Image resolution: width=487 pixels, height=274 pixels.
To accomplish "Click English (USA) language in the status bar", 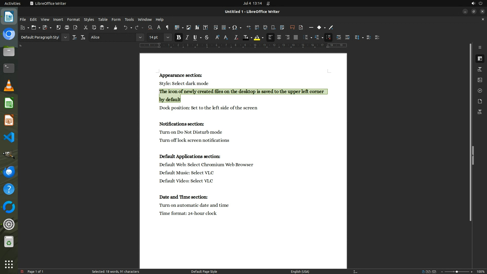I will coord(300,271).
